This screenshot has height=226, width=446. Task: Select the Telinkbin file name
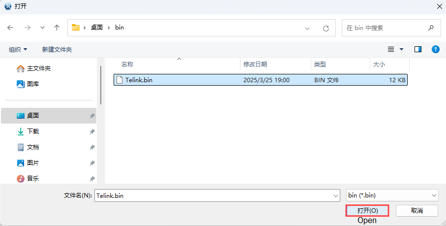tap(139, 80)
